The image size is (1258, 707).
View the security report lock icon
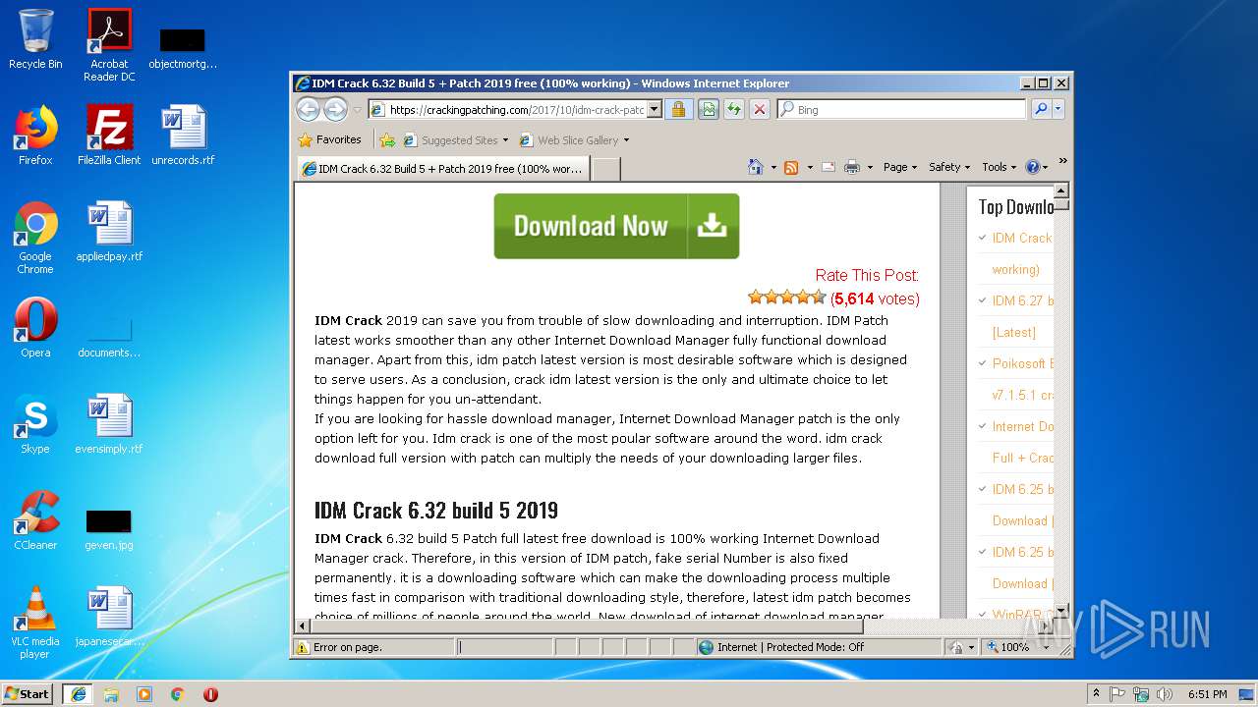(678, 109)
